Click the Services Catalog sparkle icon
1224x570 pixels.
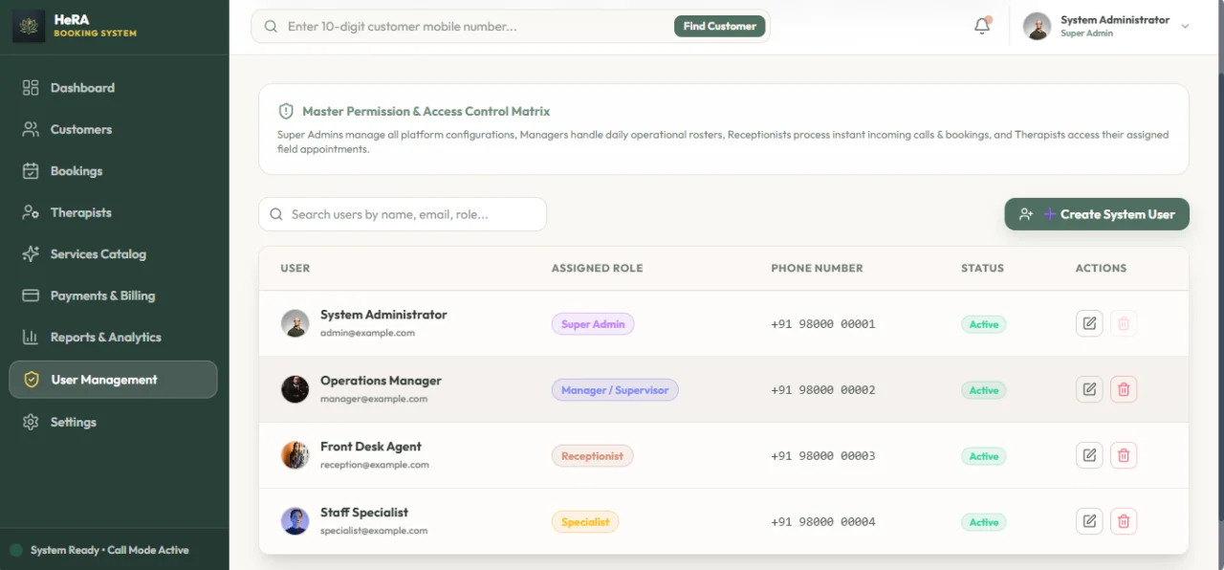coord(31,254)
